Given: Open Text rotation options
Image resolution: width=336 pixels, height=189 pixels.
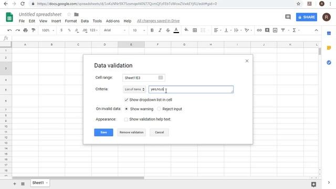Looking at the screenshot, I should pos(248,30).
